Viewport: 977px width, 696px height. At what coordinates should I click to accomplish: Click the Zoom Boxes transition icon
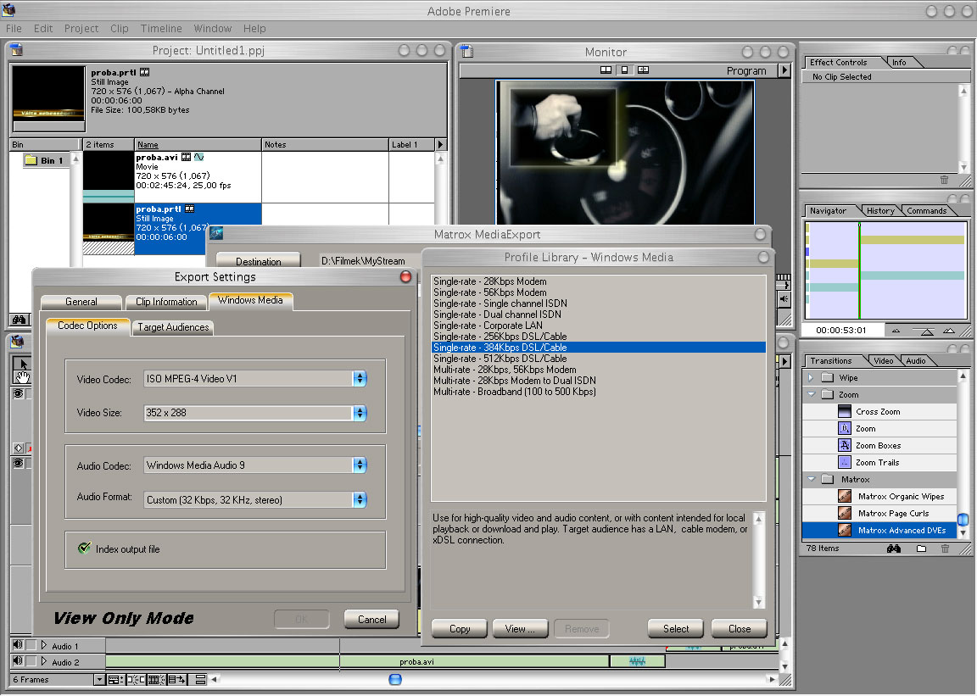pyautogui.click(x=845, y=446)
